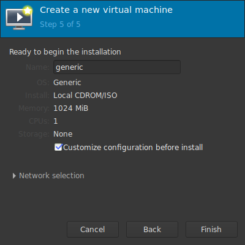
Task: Go to previous step with Back button
Action: tap(152, 229)
